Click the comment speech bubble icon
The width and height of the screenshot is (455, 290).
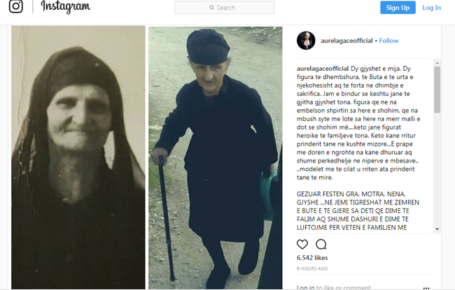321,244
